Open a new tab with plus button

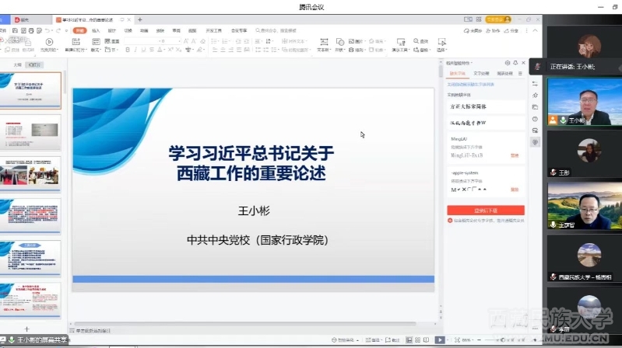(140, 19)
